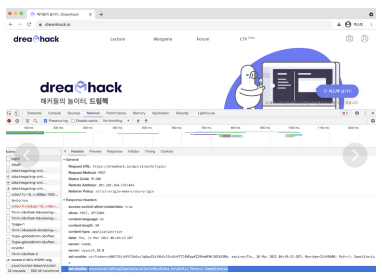This screenshot has width=382, height=280.
Task: Open the Lecture page
Action: (x=118, y=39)
